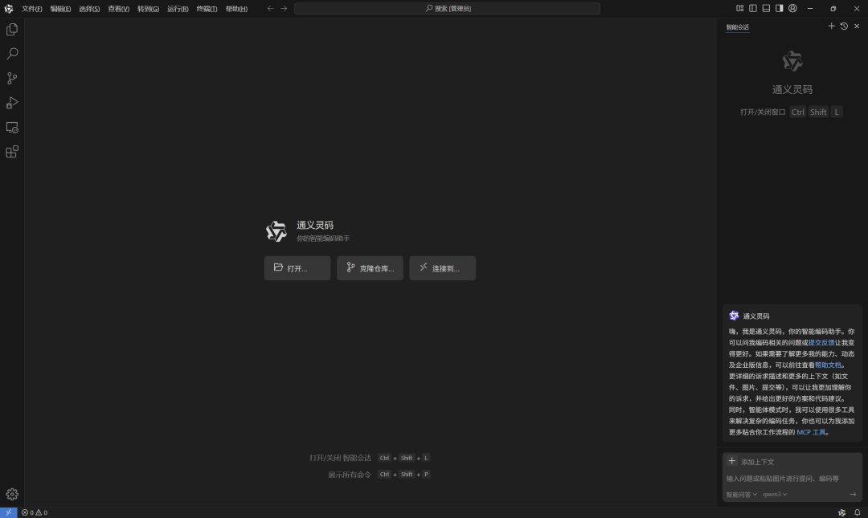Screen dimensions: 868x518
Task: Toggle primary side bar visibility
Action: click(x=753, y=8)
